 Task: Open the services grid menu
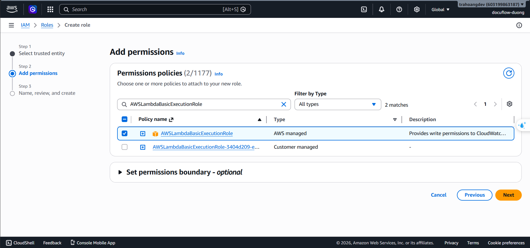tap(50, 9)
